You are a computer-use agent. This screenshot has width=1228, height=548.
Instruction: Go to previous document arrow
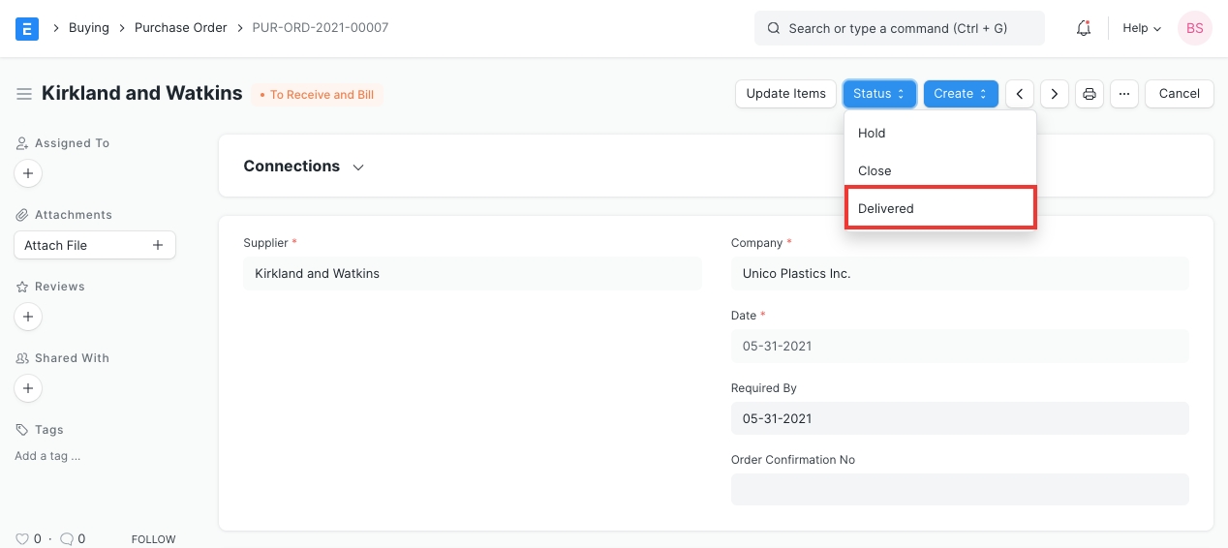[1019, 94]
